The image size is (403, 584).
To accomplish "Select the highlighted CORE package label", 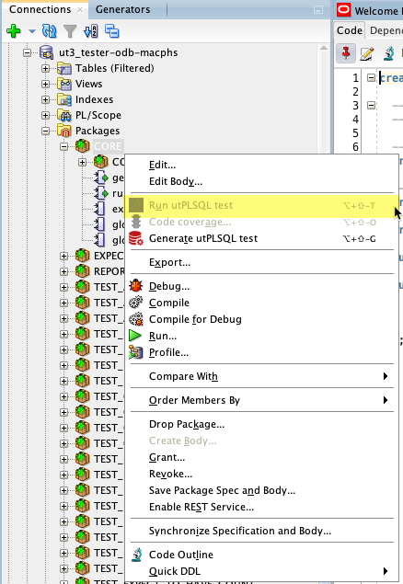I will [108, 146].
